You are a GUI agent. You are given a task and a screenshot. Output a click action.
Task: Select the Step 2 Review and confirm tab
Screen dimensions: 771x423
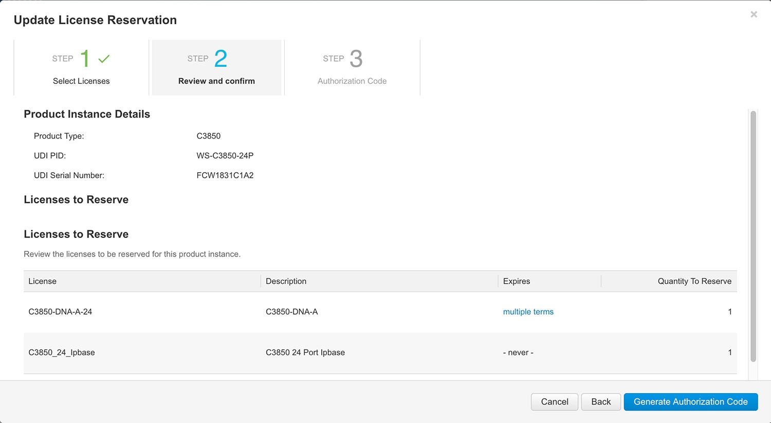216,67
